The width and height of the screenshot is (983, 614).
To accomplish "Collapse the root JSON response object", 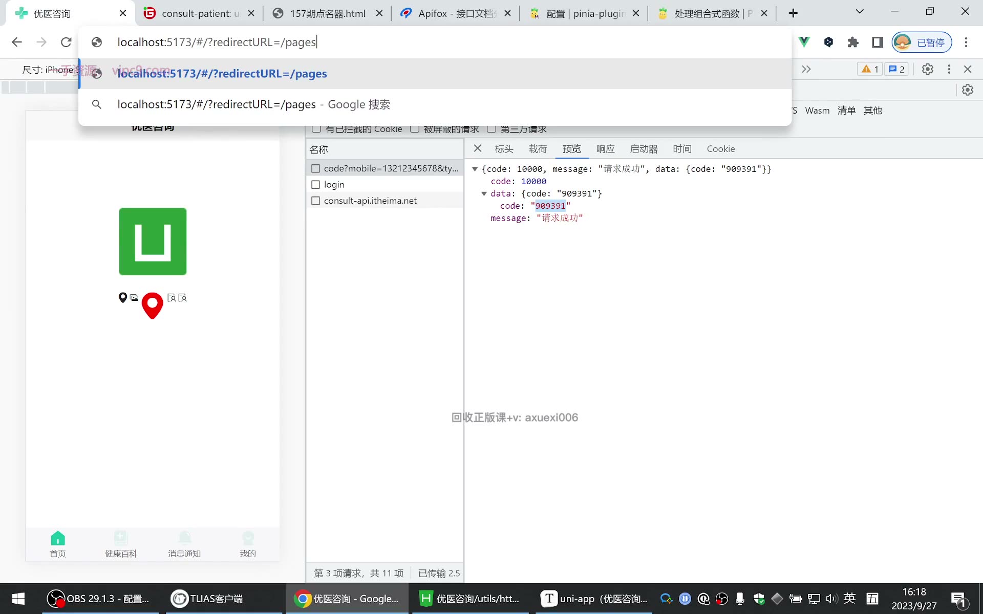I will pos(475,169).
